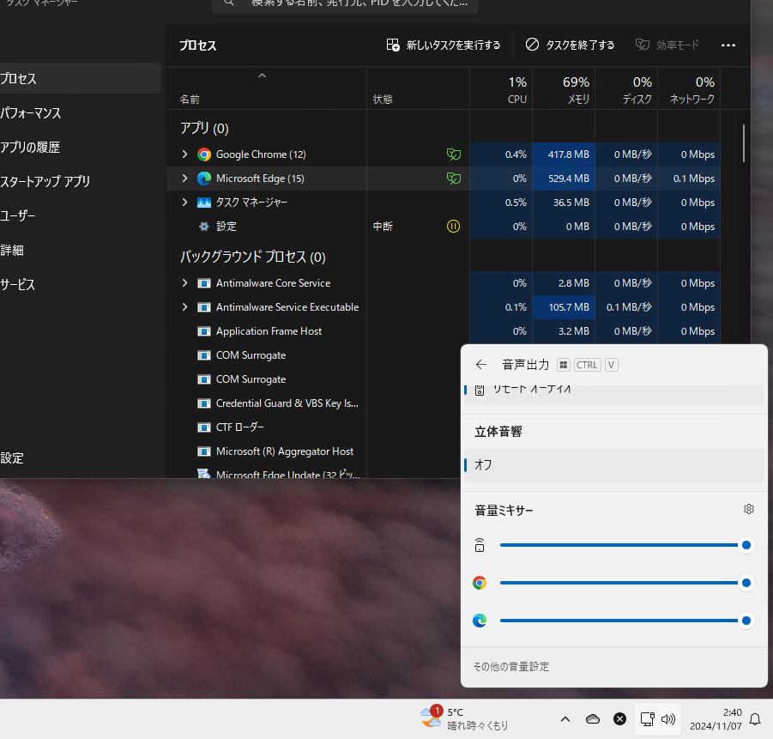
Task: Click the suspended pause icon for 設定 row
Action: [x=453, y=227]
